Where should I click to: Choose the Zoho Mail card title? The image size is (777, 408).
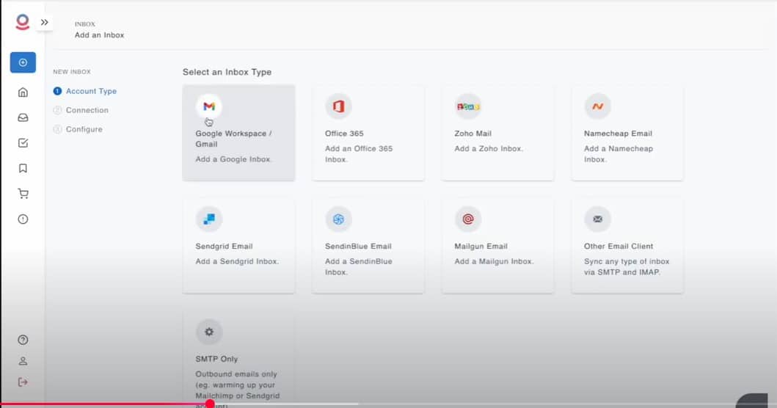pyautogui.click(x=473, y=134)
